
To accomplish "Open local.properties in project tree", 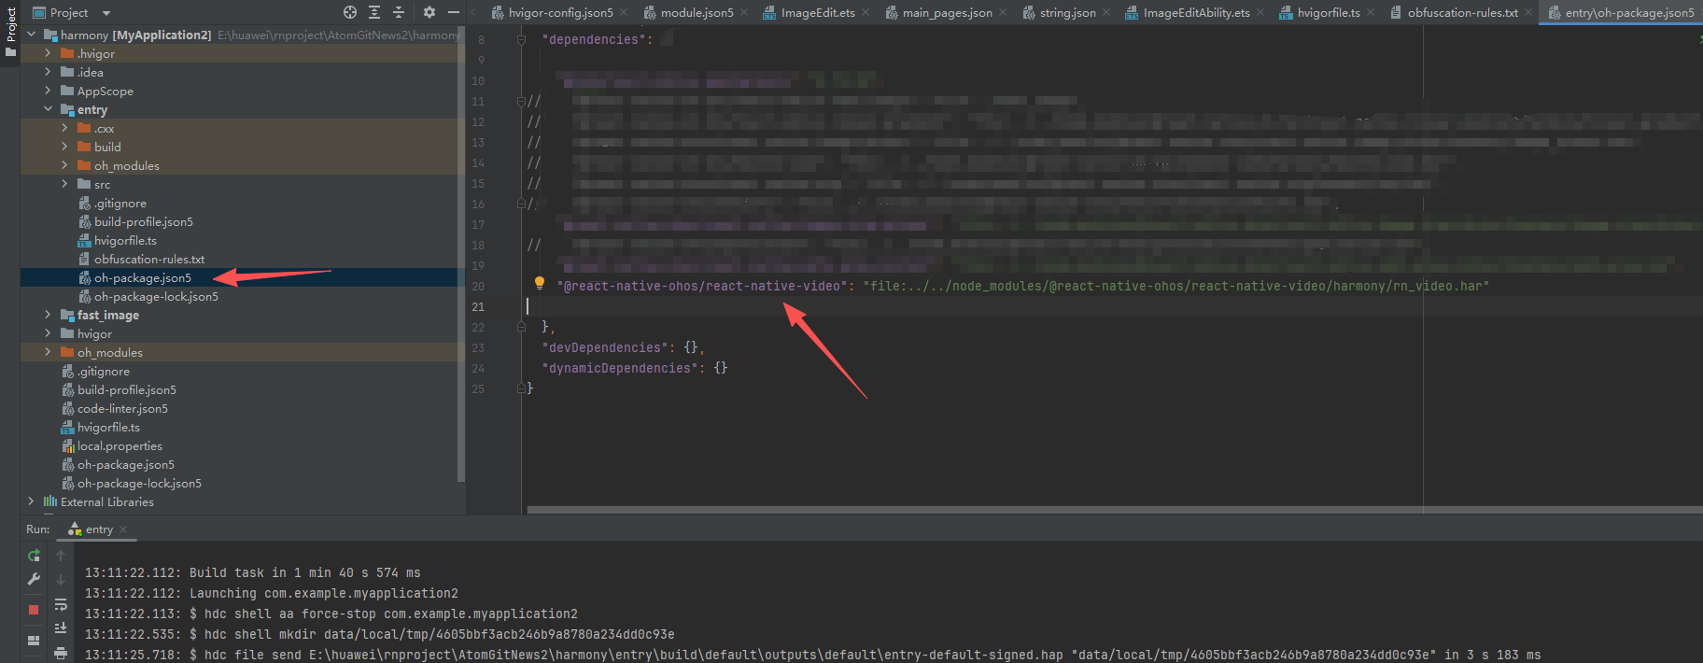I will (x=120, y=445).
